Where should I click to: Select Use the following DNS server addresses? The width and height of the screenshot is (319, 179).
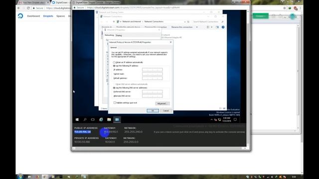coord(130,88)
